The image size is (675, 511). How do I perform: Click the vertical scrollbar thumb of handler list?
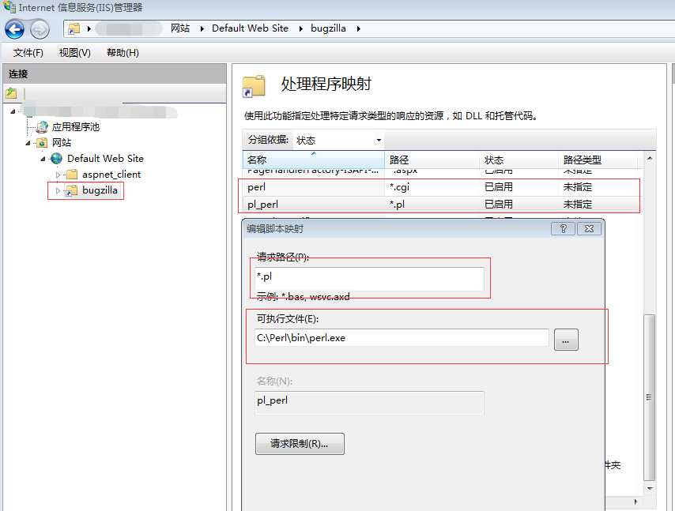[649, 397]
